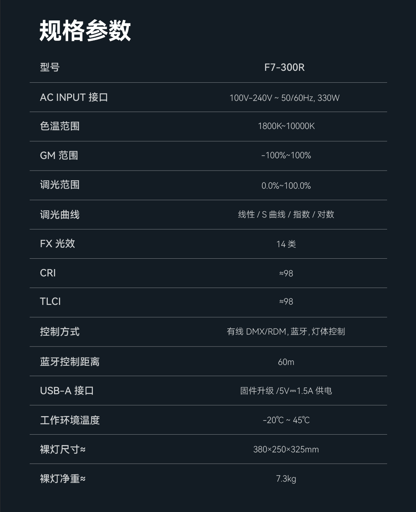Click the -100%~100% value
The width and height of the screenshot is (416, 512).
tap(286, 156)
